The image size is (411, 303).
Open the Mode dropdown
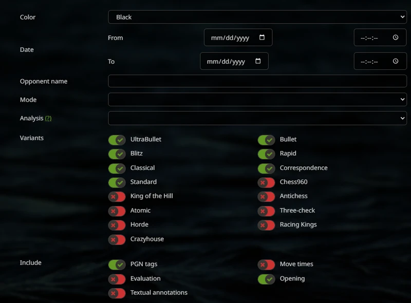click(x=257, y=100)
